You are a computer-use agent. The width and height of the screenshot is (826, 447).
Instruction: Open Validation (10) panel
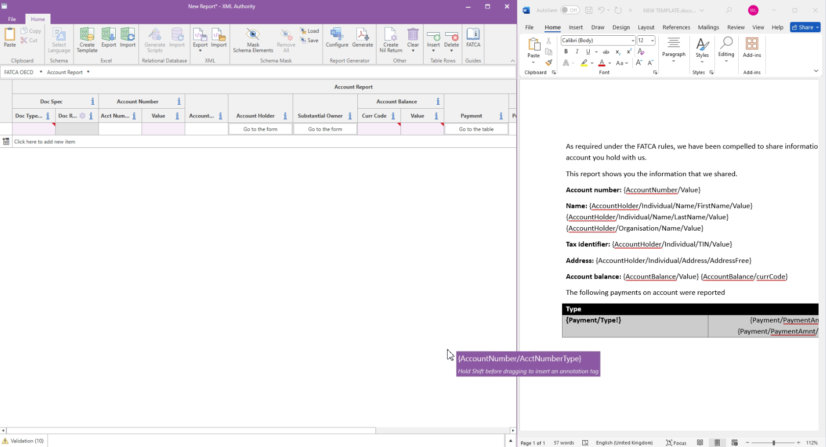(x=23, y=441)
